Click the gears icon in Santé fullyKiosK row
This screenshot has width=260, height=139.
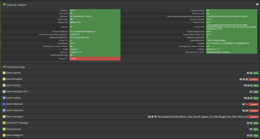243,104
